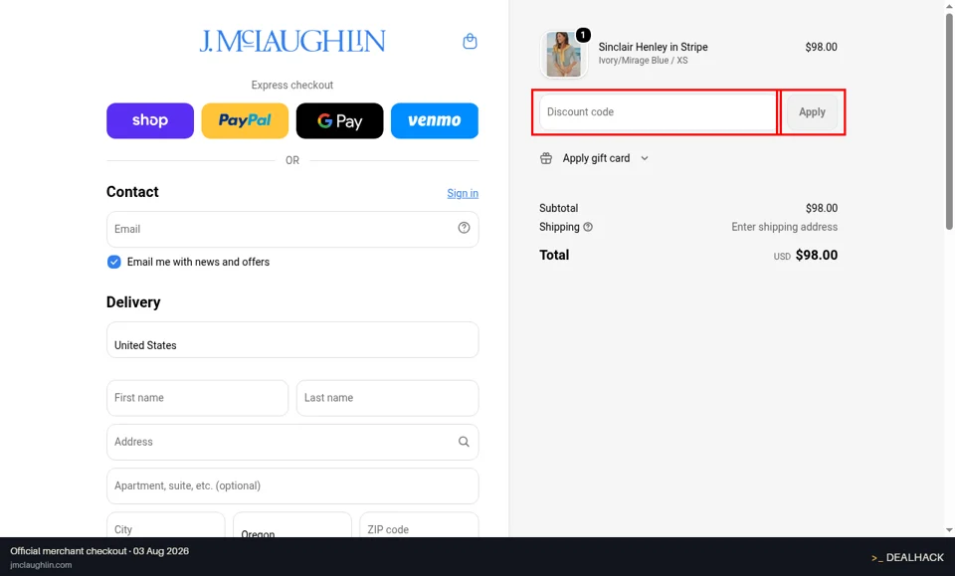The image size is (955, 576).
Task: Focus the ZIP code field
Action: 419,525
